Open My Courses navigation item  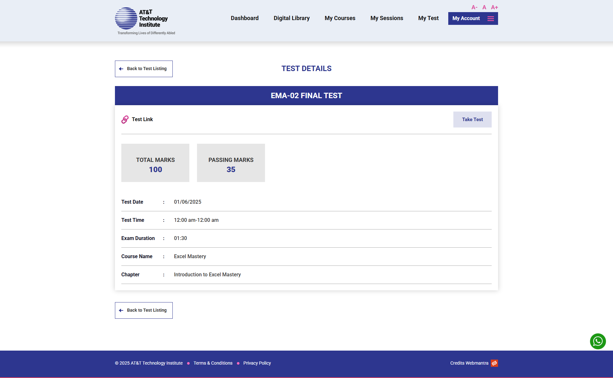[340, 18]
